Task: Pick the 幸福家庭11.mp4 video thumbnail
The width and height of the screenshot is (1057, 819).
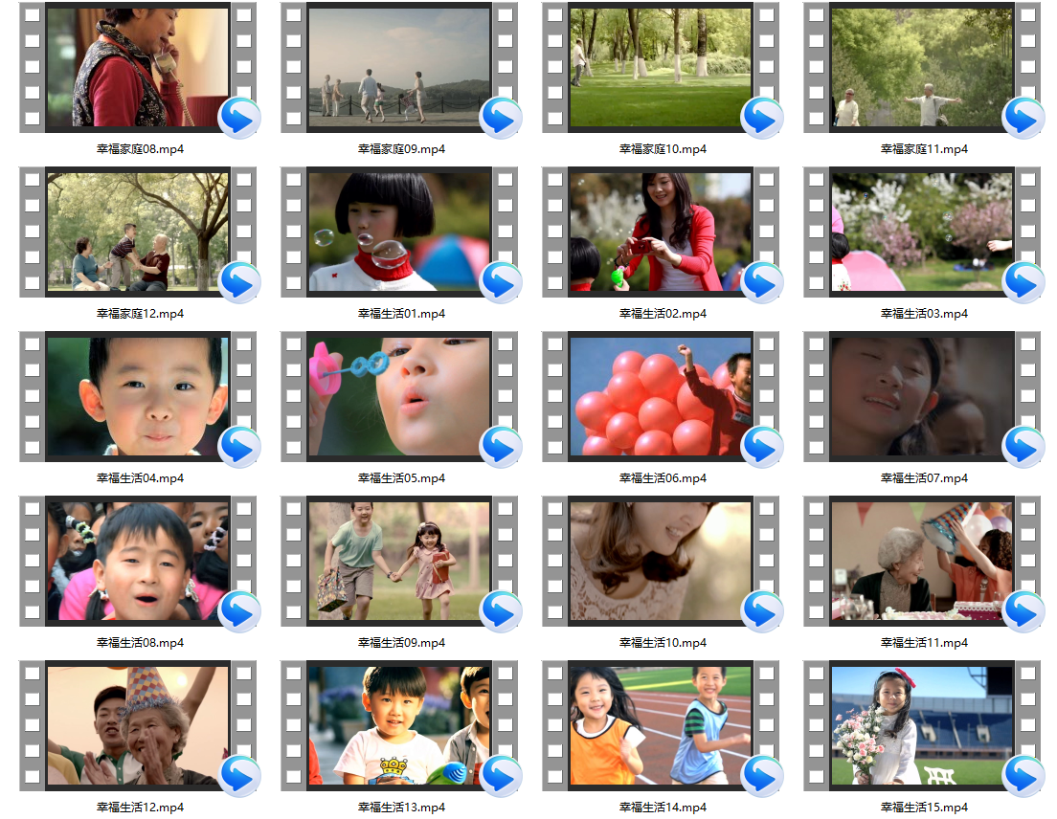Action: [x=922, y=67]
